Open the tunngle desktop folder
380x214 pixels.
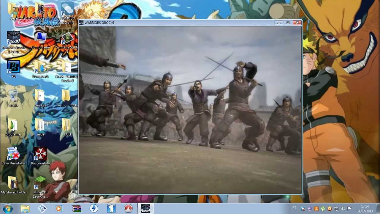[x=40, y=98]
